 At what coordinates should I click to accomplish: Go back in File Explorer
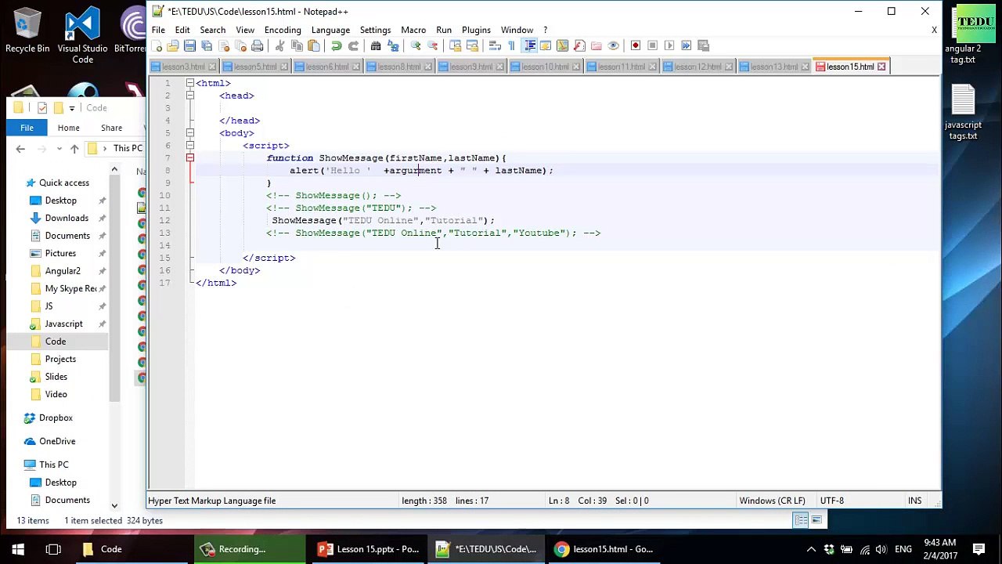click(20, 149)
